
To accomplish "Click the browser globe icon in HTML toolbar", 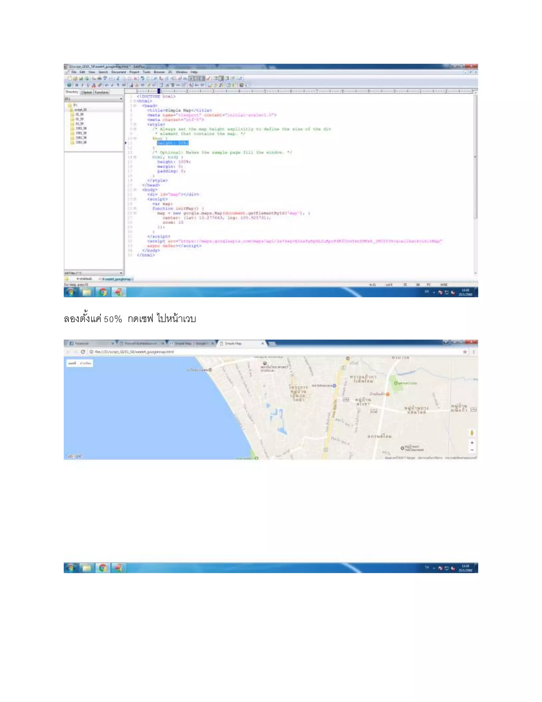I will tap(69, 85).
